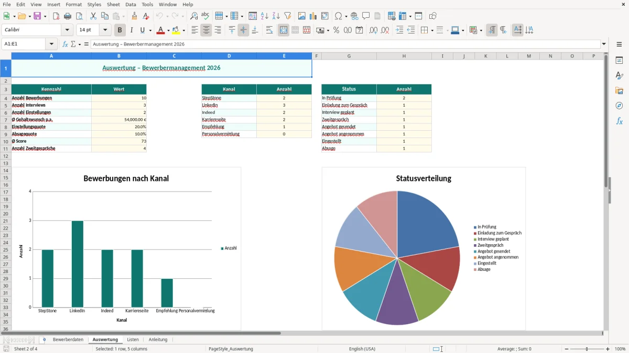Click the Sort Descending icon

[276, 16]
